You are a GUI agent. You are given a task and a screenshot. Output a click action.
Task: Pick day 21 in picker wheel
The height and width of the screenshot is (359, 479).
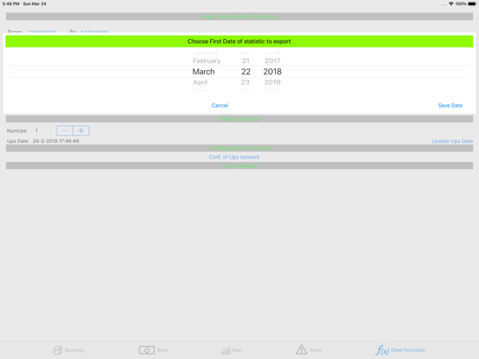(x=246, y=61)
